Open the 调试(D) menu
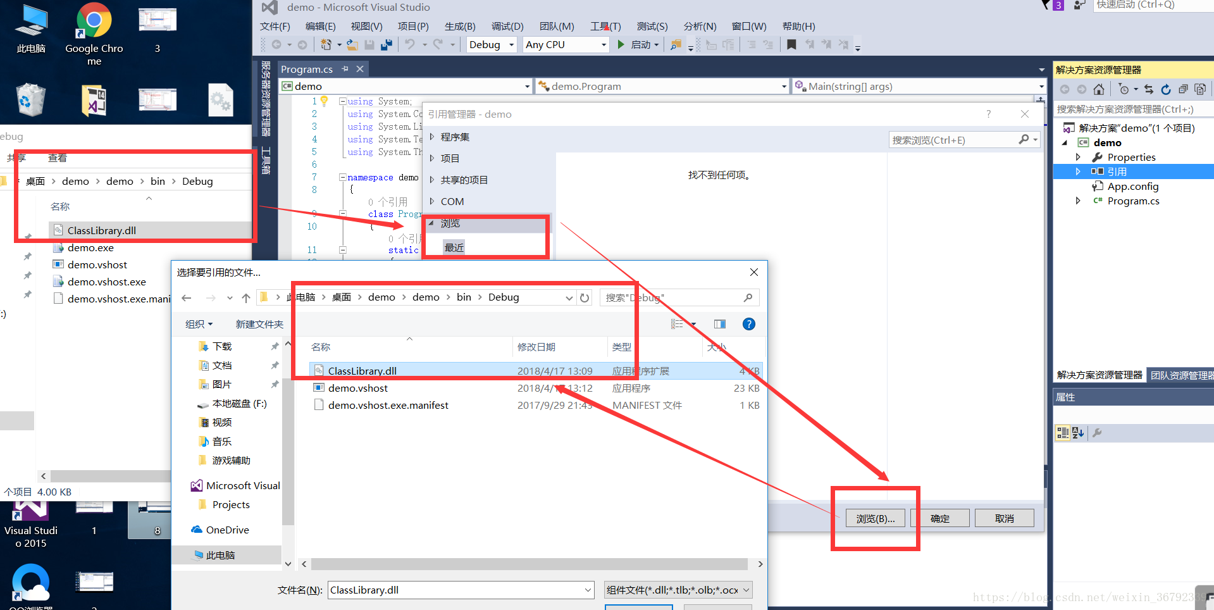The image size is (1214, 610). [507, 26]
